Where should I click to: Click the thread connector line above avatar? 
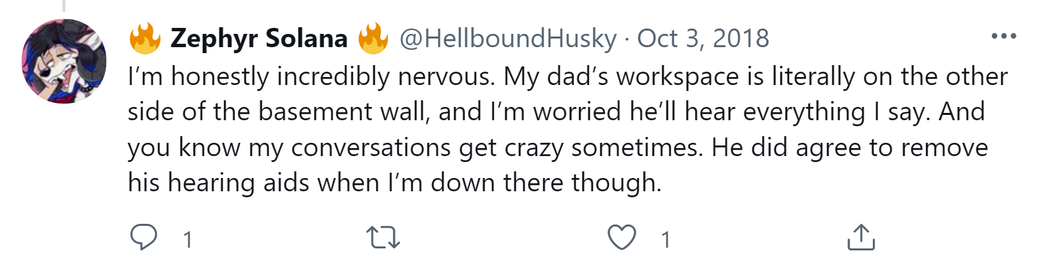[x=64, y=6]
